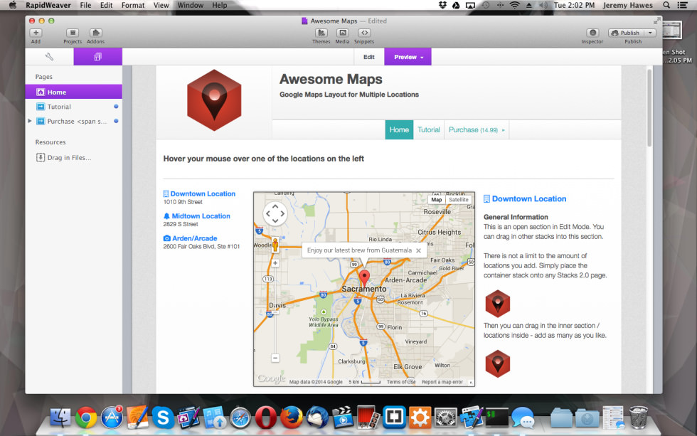The width and height of the screenshot is (697, 436).
Task: Switch to the wrench setup tab
Action: 49,57
